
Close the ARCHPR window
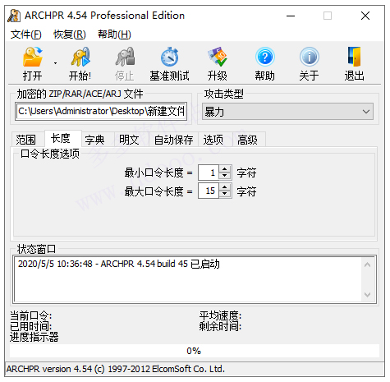click(x=365, y=16)
